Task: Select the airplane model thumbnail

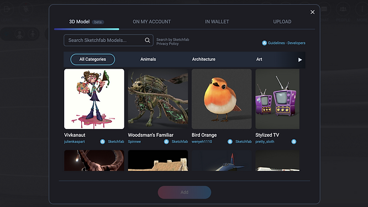Action: (x=222, y=161)
